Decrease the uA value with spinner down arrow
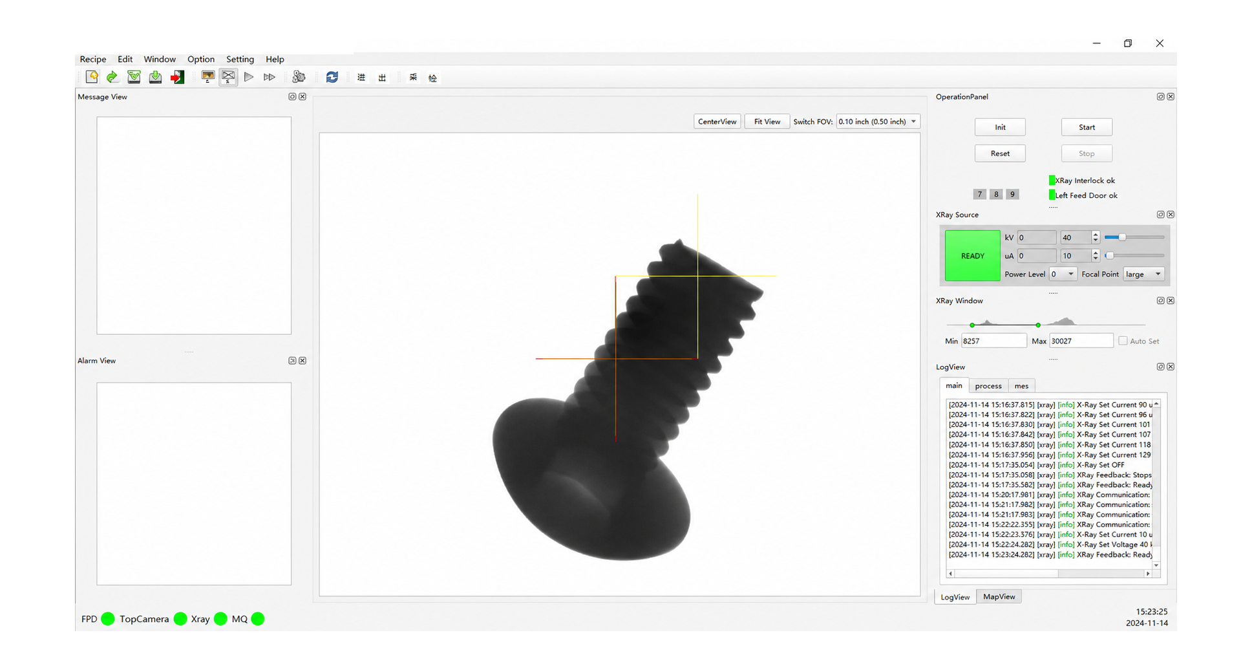This screenshot has height=670, width=1252. (x=1095, y=259)
